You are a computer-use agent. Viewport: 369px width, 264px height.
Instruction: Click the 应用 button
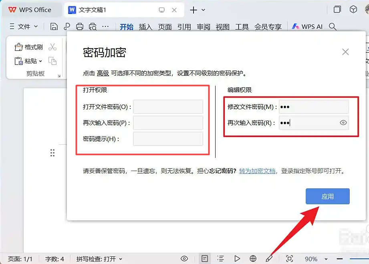[x=327, y=196]
